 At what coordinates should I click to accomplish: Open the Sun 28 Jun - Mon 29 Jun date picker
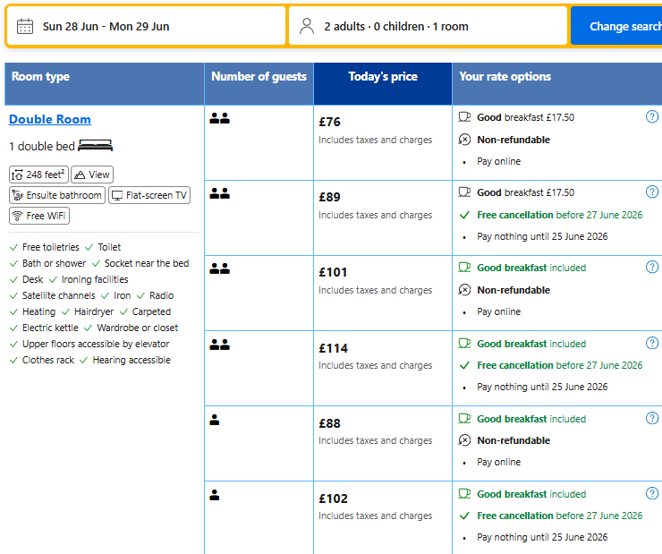tap(146, 26)
